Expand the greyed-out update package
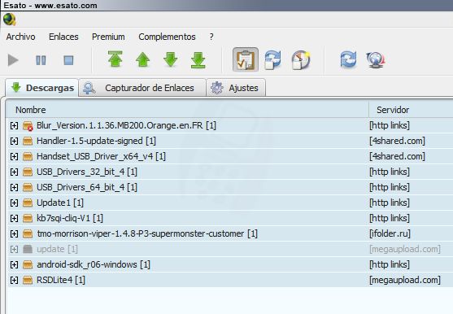This screenshot has width=453, height=314. click(x=14, y=249)
